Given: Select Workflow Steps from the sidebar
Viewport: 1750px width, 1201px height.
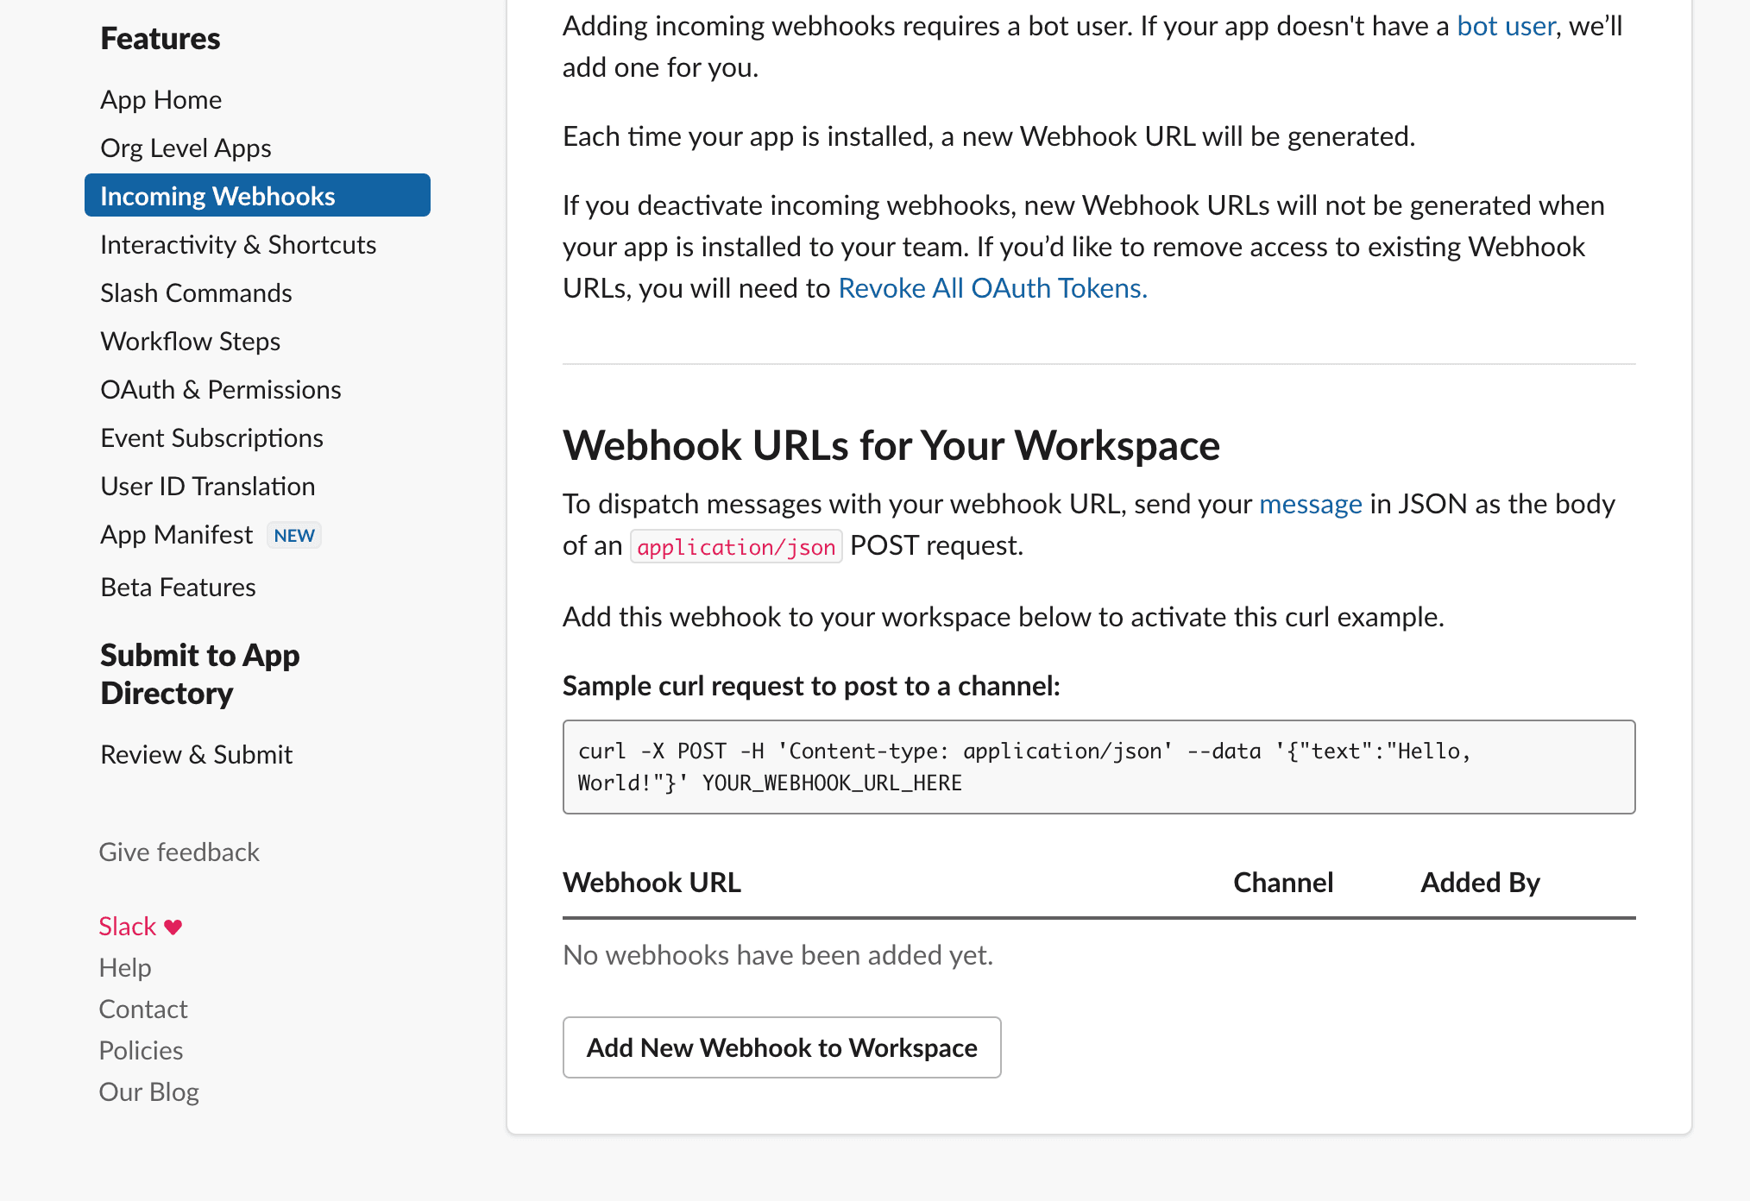Looking at the screenshot, I should pyautogui.click(x=190, y=341).
